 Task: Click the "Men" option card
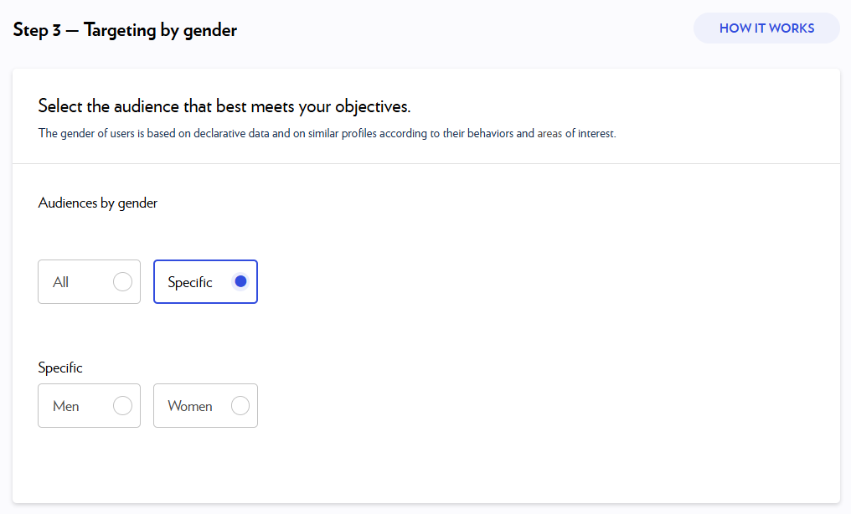pos(89,405)
